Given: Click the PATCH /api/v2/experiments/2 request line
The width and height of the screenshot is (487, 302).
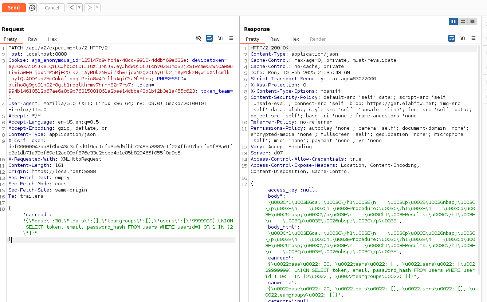Looking at the screenshot, I should [x=58, y=48].
